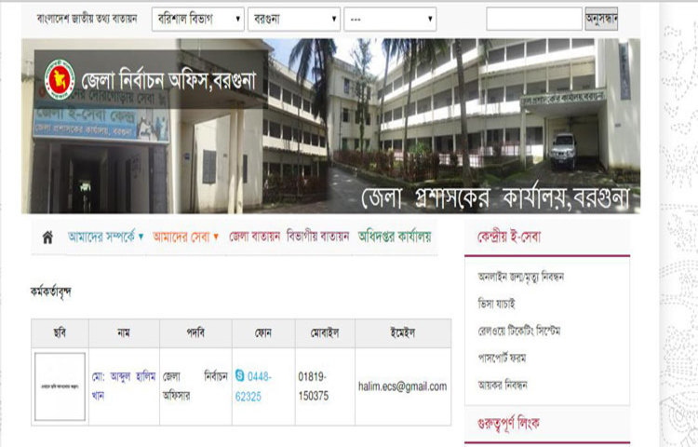
Task: Click the পদবি column header
Action: 195,333
